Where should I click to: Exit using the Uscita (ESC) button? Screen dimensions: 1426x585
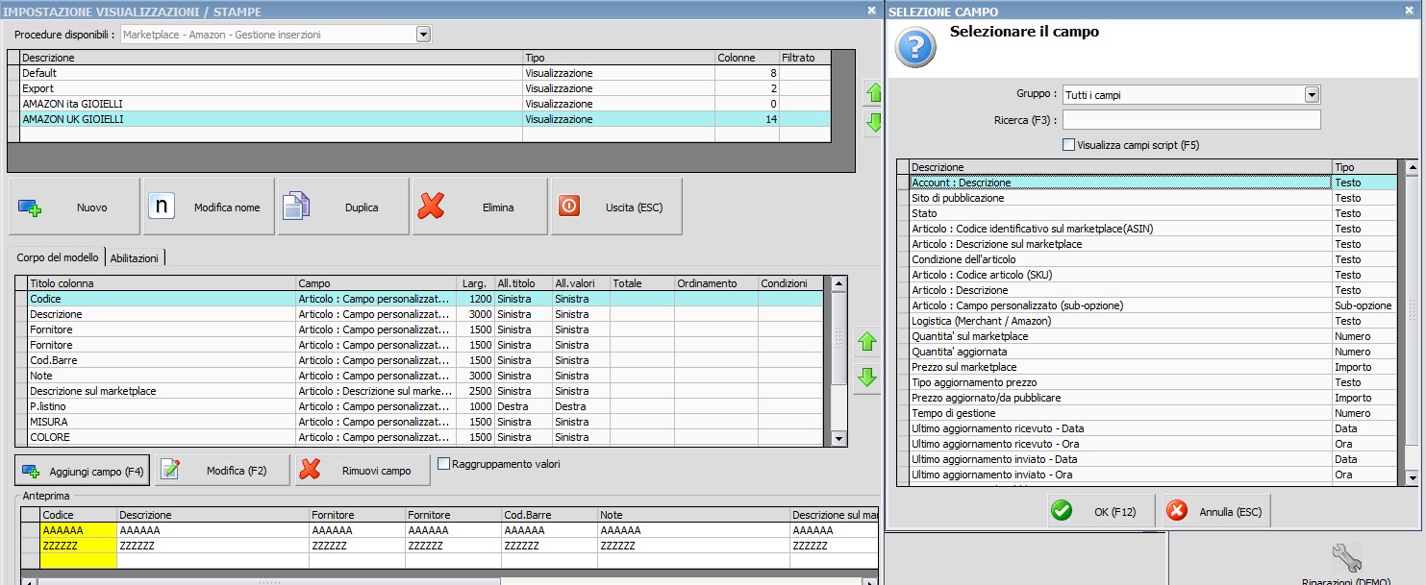coord(615,207)
